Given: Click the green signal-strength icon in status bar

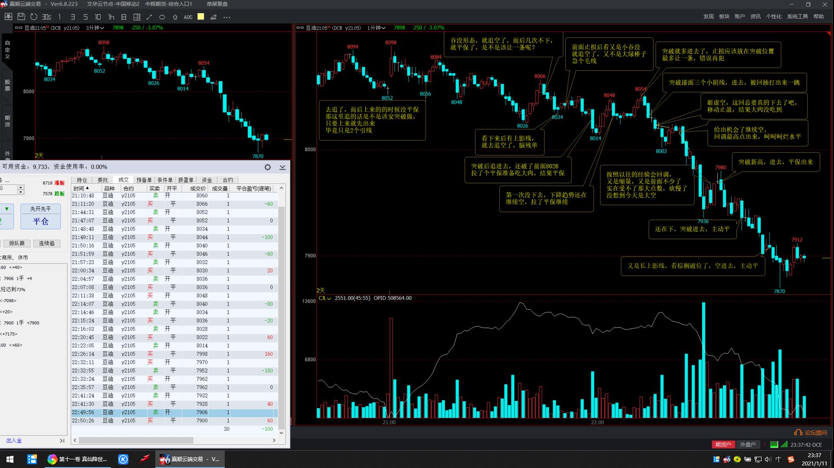Looking at the screenshot, I should [x=784, y=444].
